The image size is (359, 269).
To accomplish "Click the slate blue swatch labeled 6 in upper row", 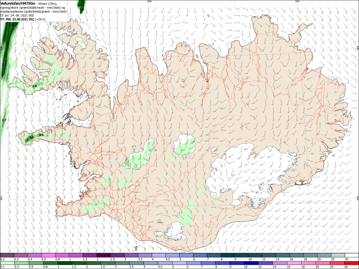I will (x=200, y=255).
